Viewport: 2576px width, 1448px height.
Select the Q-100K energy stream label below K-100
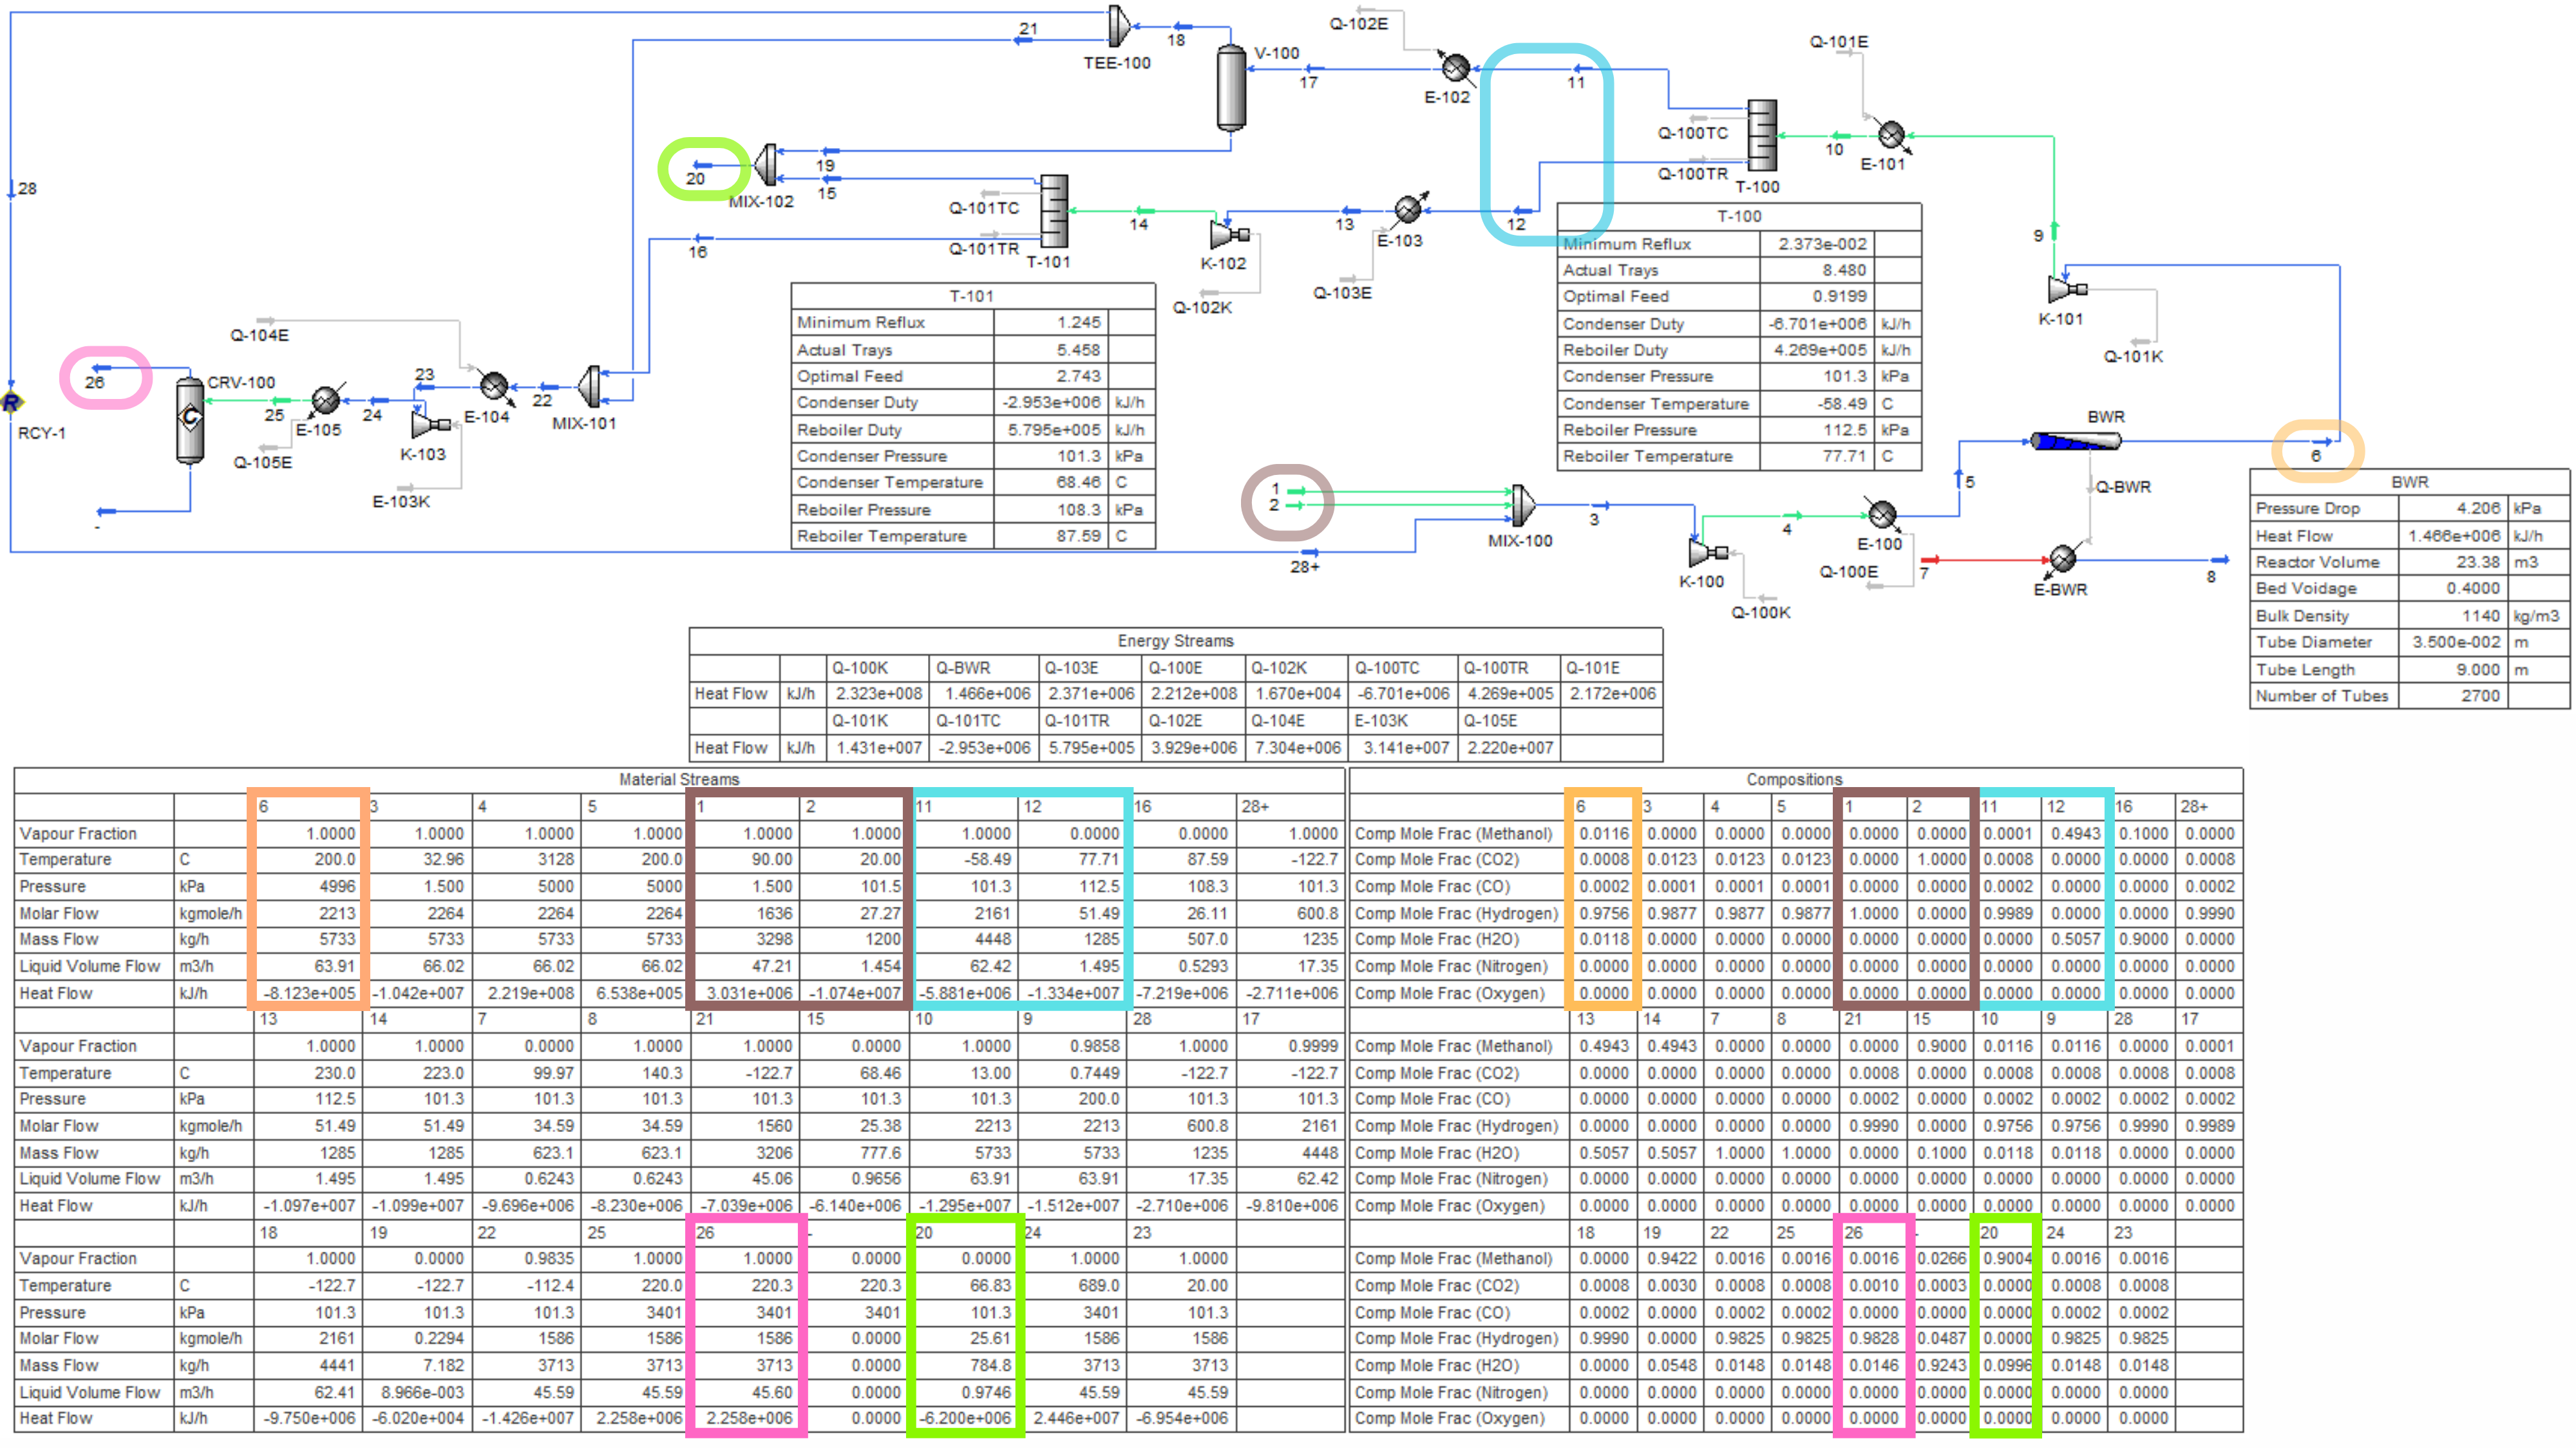tap(1761, 613)
